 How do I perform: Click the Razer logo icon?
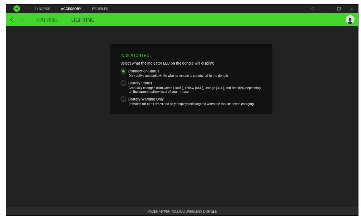(17, 9)
